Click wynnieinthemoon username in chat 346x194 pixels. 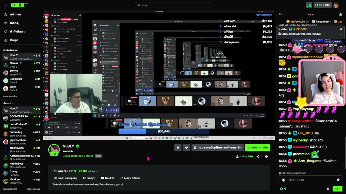click(307, 57)
